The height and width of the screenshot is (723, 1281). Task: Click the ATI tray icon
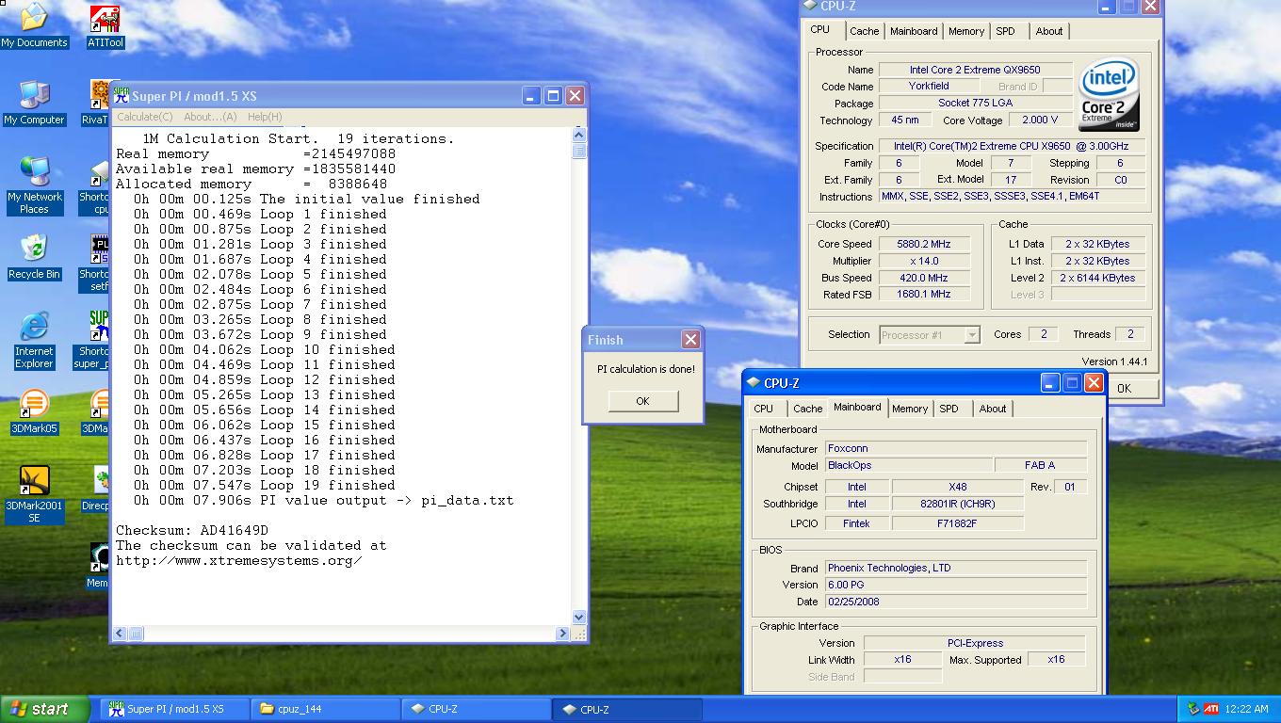[1211, 709]
